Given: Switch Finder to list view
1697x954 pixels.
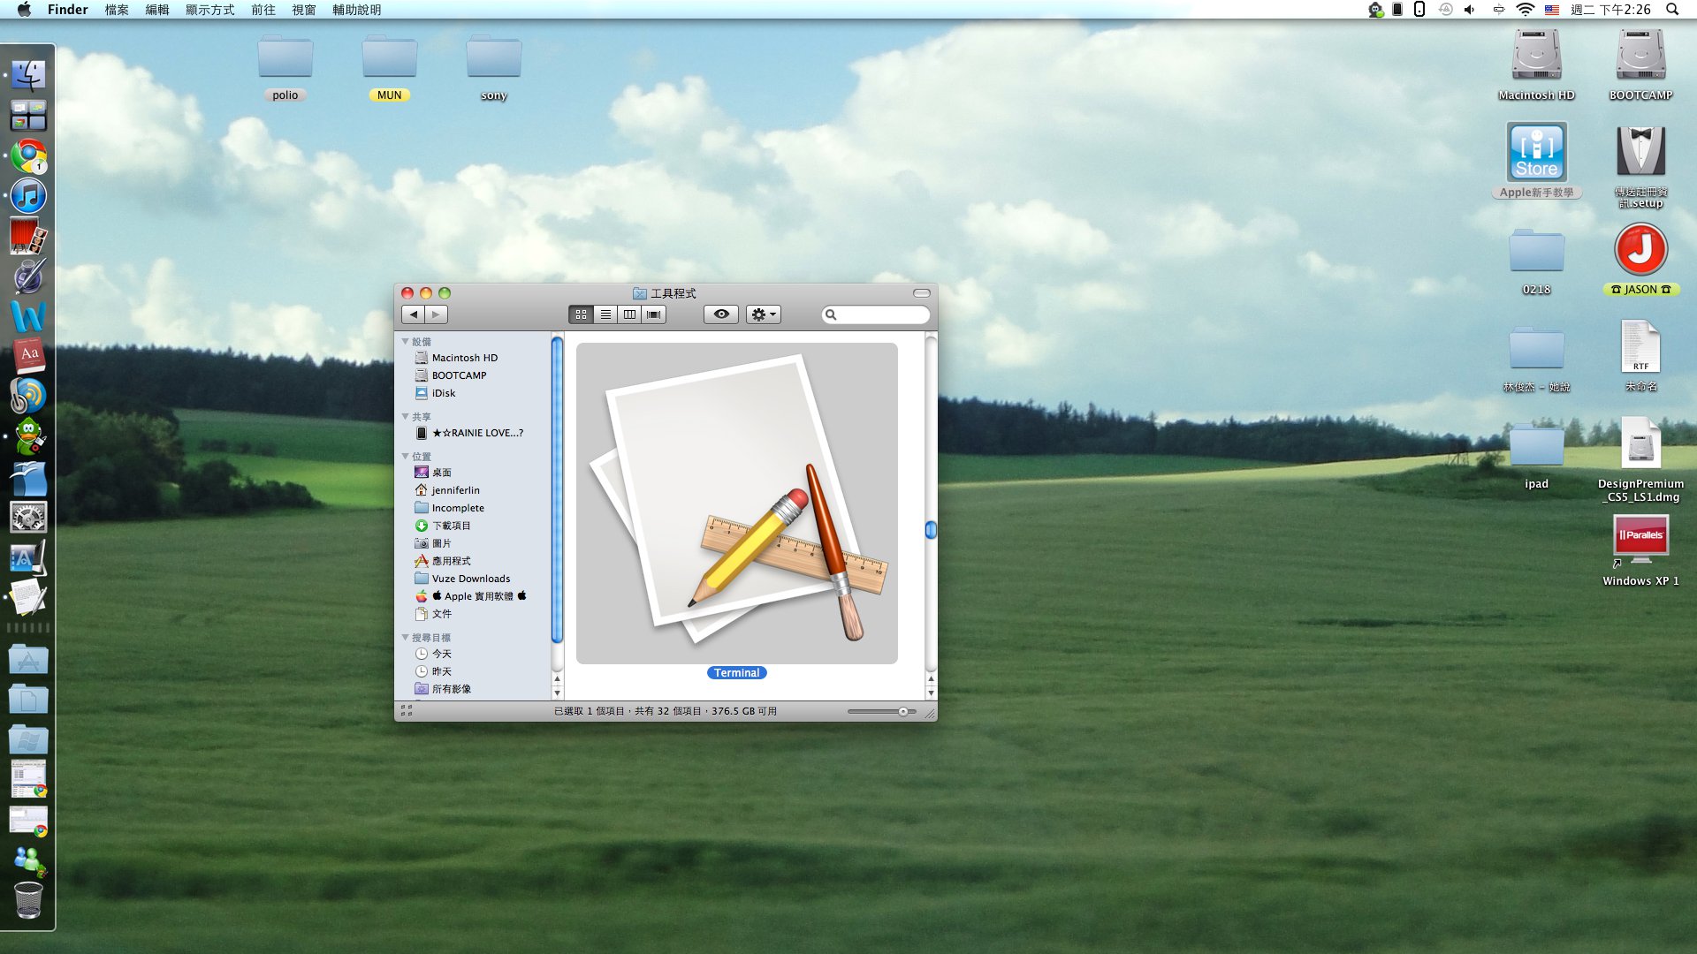Looking at the screenshot, I should (605, 314).
